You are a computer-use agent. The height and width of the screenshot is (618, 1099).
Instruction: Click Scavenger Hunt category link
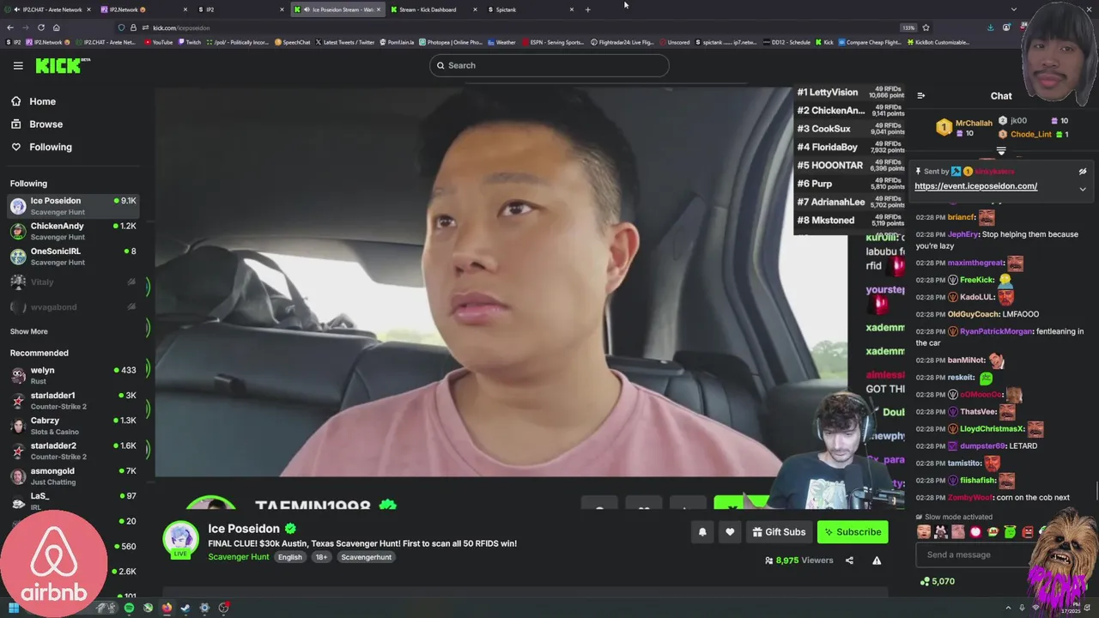238,557
